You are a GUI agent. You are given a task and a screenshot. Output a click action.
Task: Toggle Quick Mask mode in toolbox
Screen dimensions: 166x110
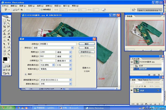tap(8, 66)
